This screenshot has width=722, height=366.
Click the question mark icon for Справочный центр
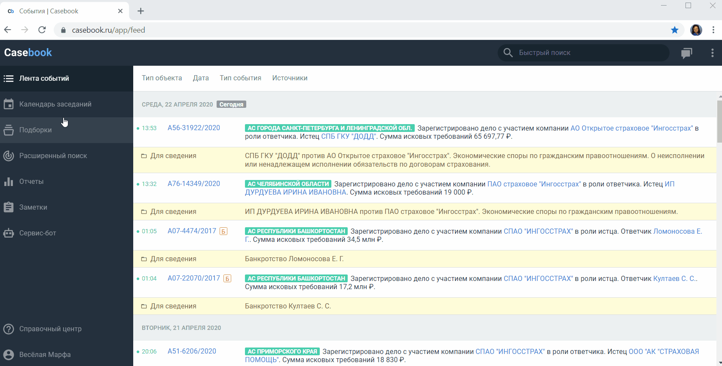[9, 329]
